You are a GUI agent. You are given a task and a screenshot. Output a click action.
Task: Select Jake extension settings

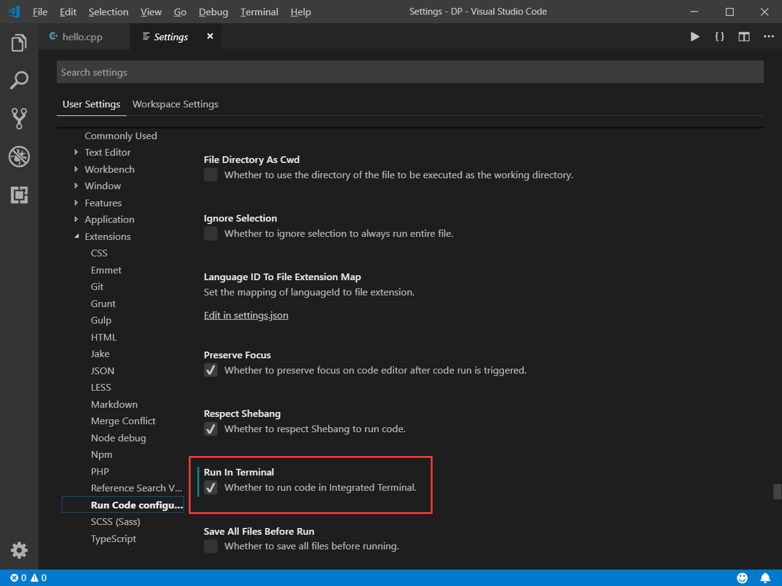coord(100,353)
